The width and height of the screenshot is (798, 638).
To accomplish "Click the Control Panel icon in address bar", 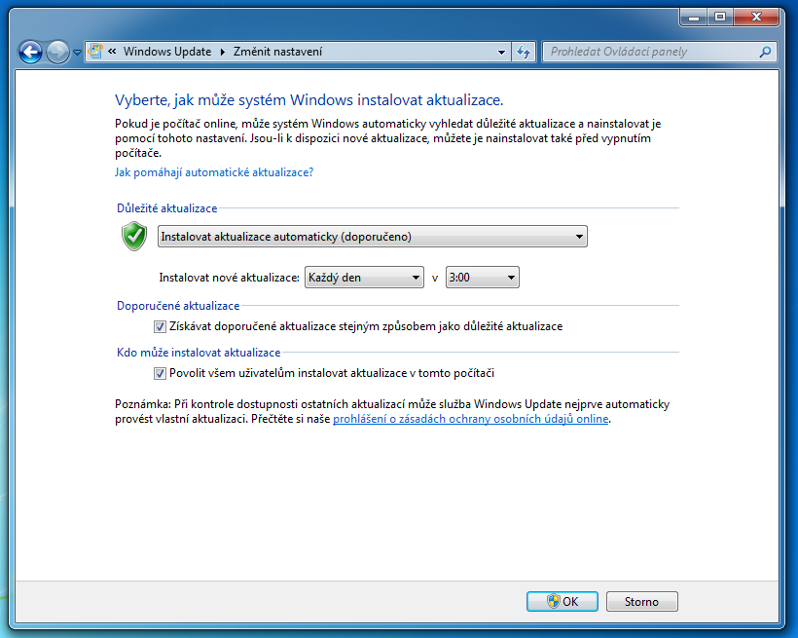I will (x=95, y=51).
